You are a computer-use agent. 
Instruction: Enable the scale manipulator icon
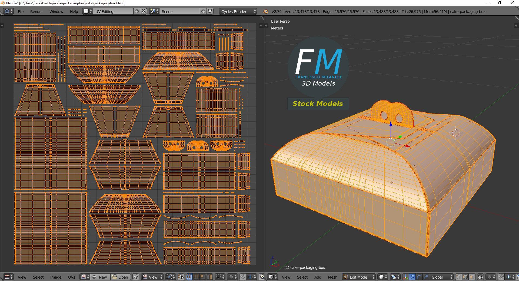[x=425, y=277]
